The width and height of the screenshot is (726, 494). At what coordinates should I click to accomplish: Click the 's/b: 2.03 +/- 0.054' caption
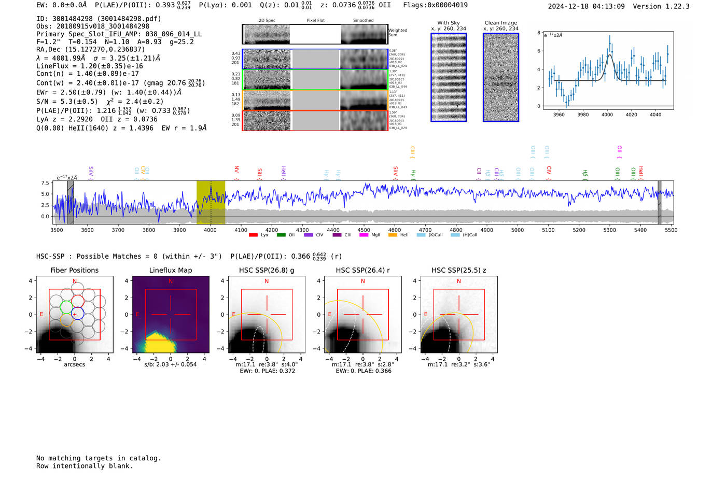[171, 364]
